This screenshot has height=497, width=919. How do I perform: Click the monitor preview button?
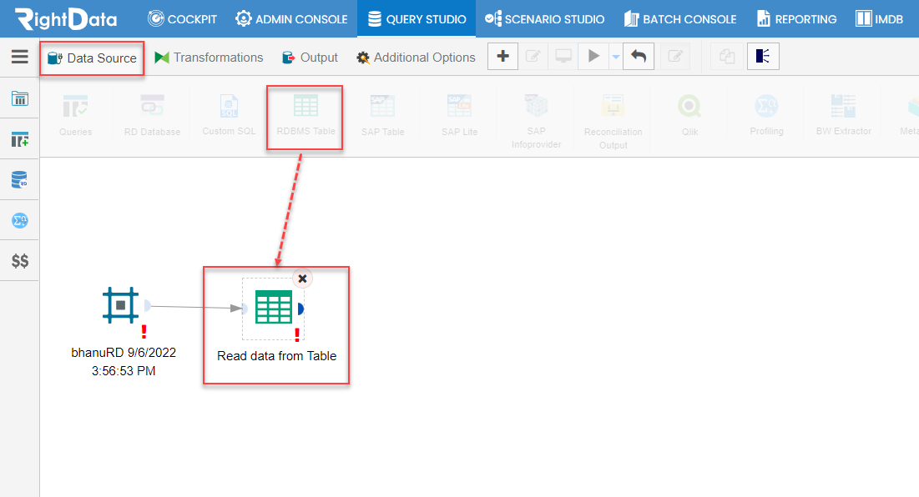click(563, 56)
